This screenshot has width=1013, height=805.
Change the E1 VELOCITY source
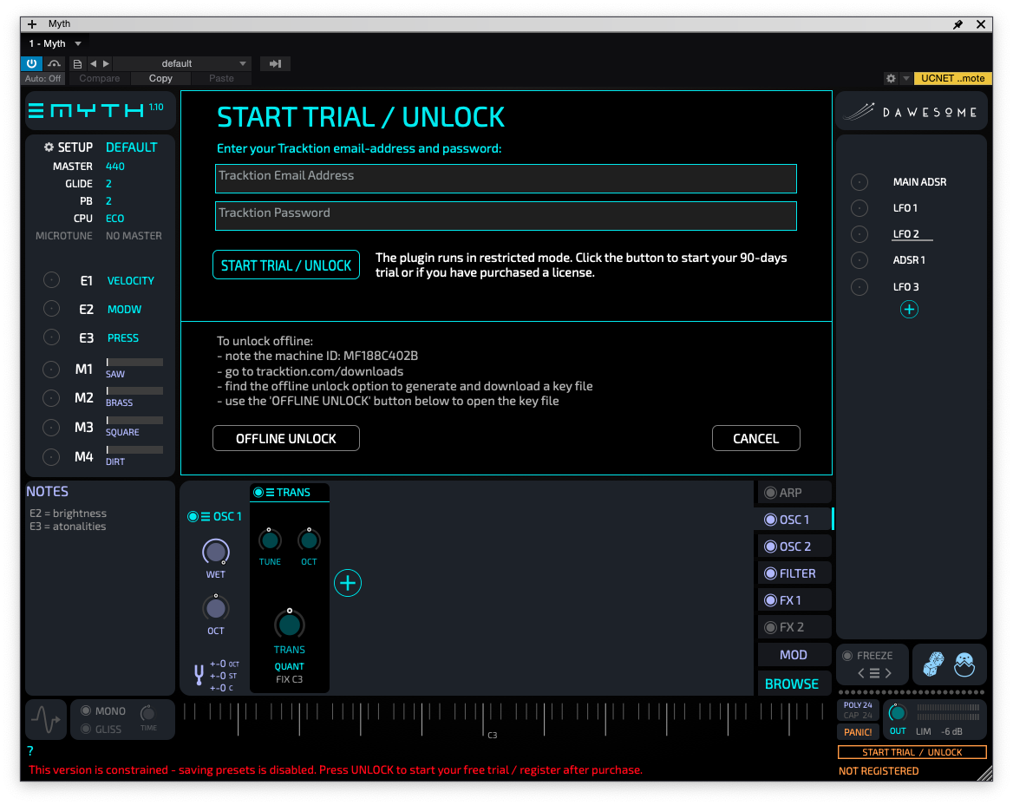pyautogui.click(x=130, y=280)
